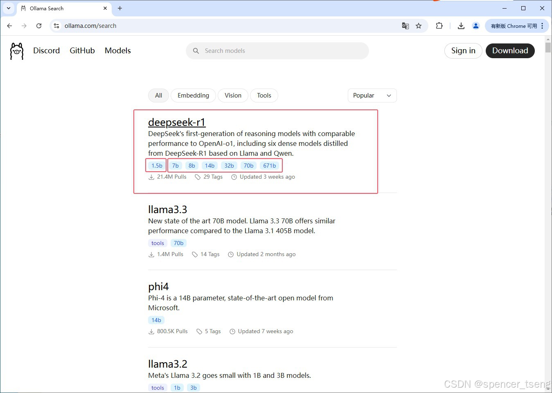This screenshot has height=393, width=552.
Task: Select deepseek-r1 70b size tag
Action: [248, 166]
